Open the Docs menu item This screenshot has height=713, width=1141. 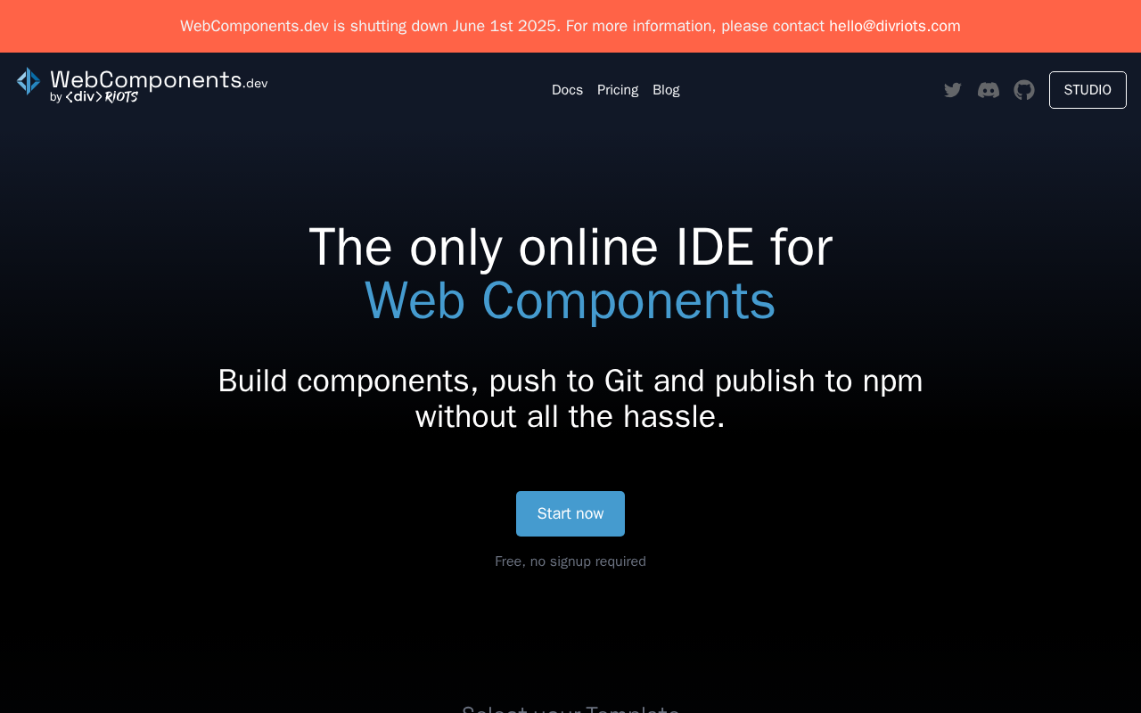click(567, 90)
